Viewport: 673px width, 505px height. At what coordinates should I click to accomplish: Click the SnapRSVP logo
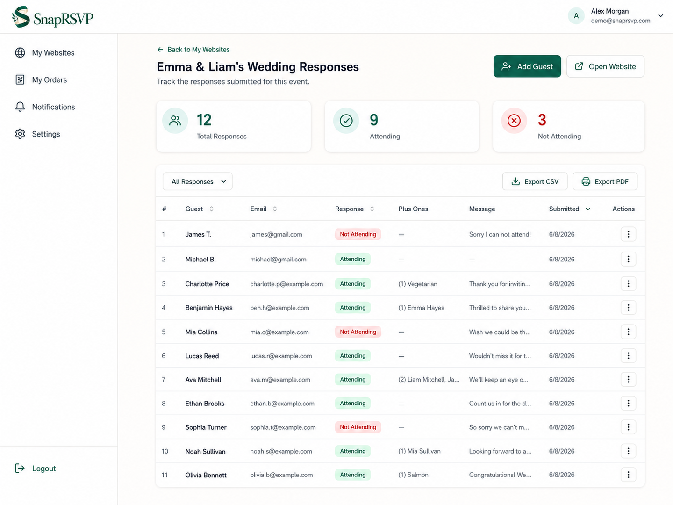click(x=52, y=17)
